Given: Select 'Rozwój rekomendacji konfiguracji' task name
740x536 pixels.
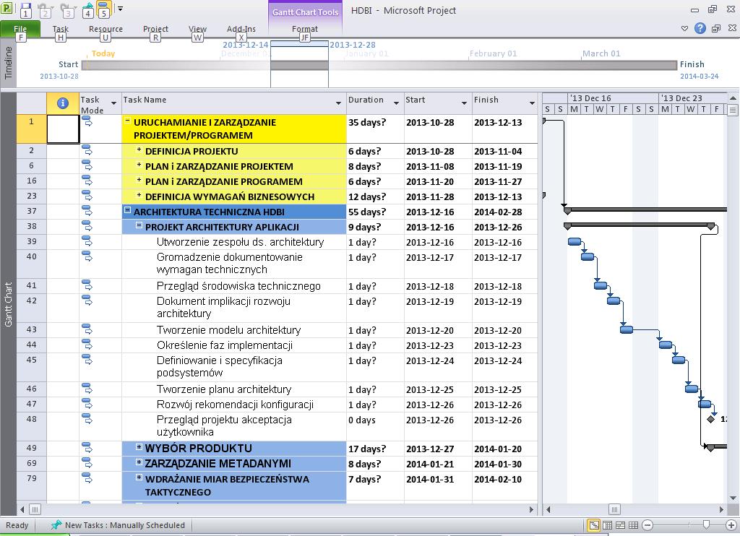Looking at the screenshot, I should click(x=235, y=405).
